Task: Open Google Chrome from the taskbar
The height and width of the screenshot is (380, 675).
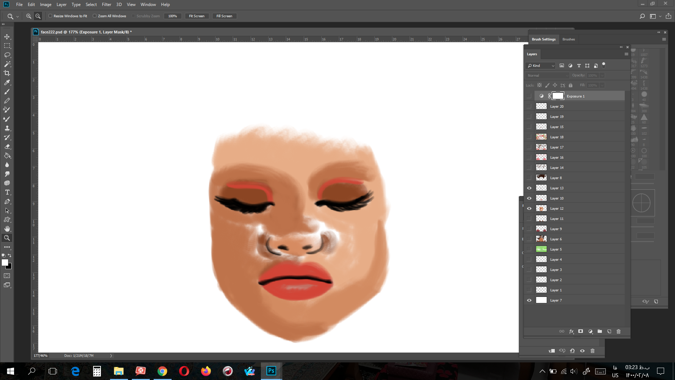Action: point(162,371)
